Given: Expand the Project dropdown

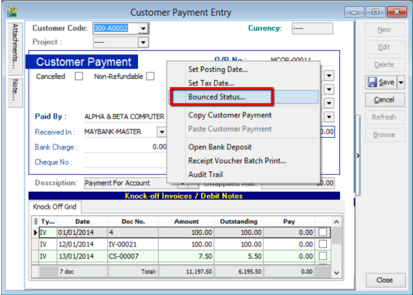Looking at the screenshot, I should [143, 42].
